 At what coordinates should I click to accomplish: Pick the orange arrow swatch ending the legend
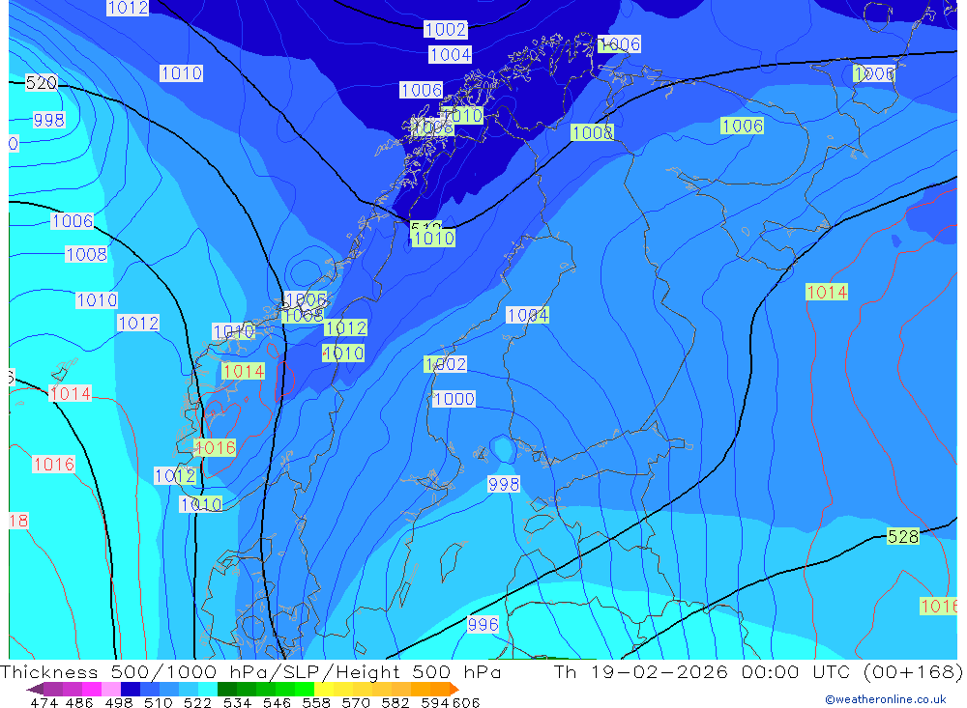tap(454, 689)
